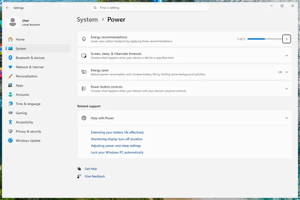Screen dimensions: 300x200
Task: Open Time & language settings
Action: pyautogui.click(x=38, y=104)
